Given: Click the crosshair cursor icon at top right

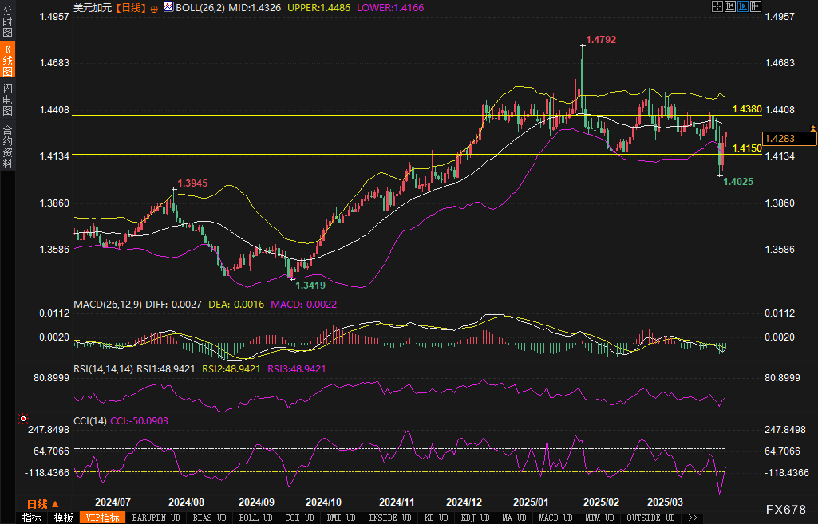Looking at the screenshot, I should point(717,6).
